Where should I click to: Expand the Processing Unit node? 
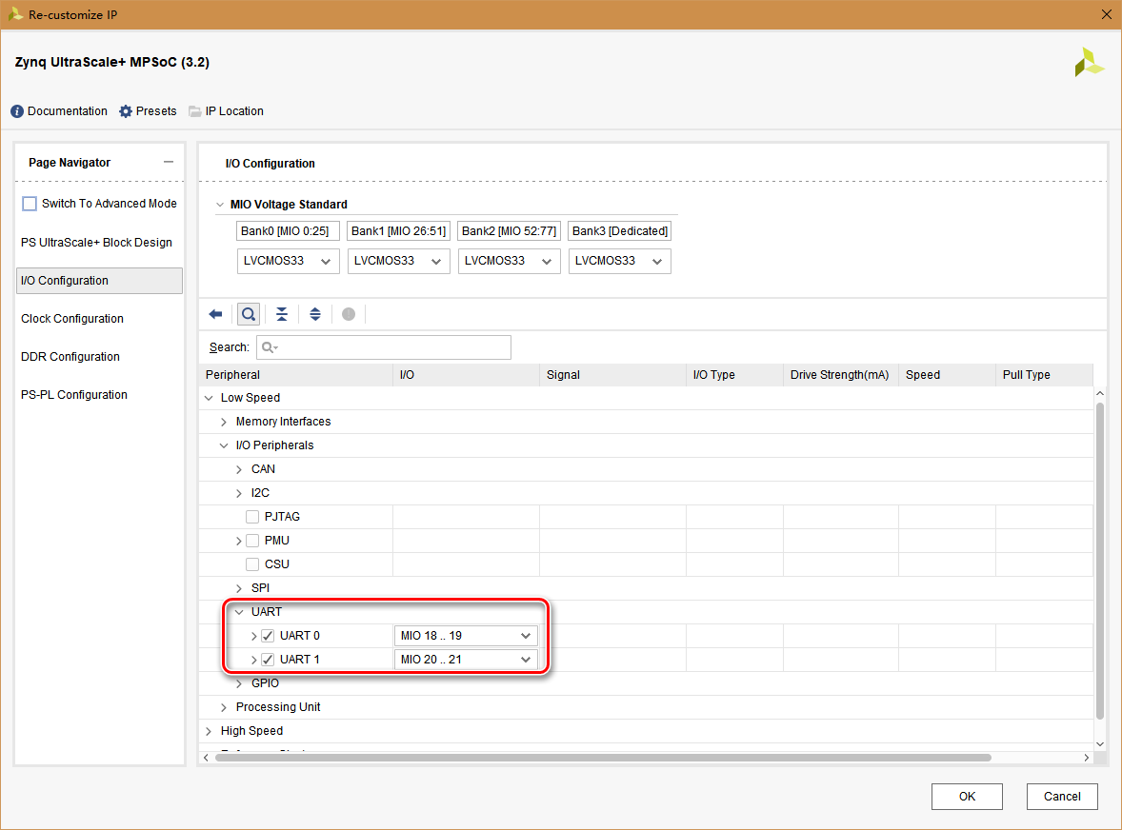click(224, 707)
